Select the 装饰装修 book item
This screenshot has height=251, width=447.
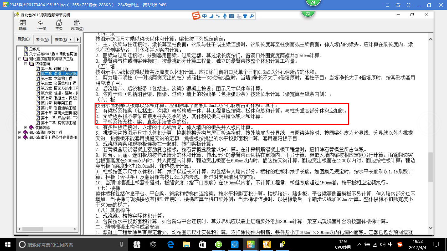click(40, 127)
